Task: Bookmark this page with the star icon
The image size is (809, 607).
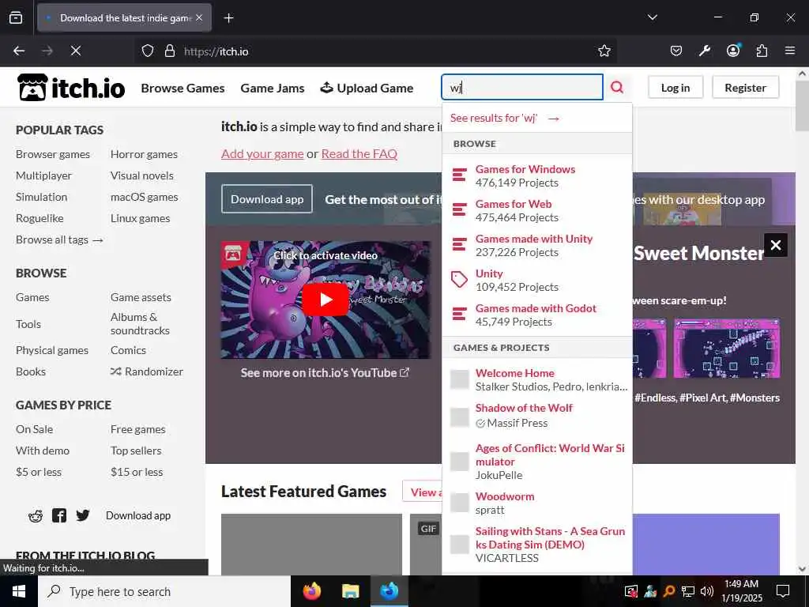Action: 604,51
